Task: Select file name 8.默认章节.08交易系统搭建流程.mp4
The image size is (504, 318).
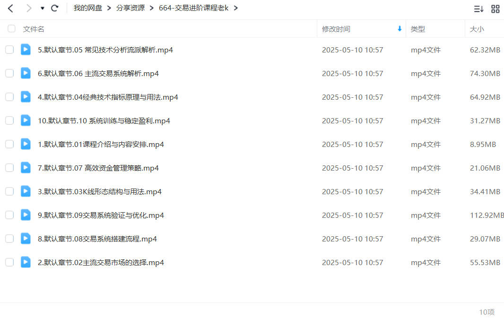Action: tap(97, 239)
